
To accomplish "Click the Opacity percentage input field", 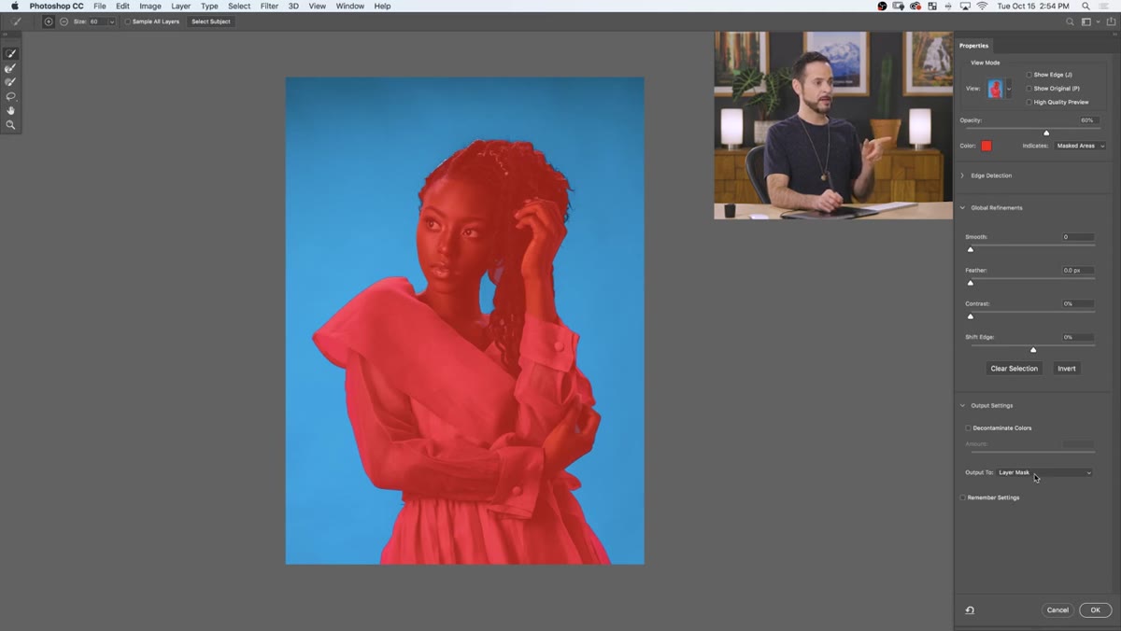I will [x=1087, y=120].
